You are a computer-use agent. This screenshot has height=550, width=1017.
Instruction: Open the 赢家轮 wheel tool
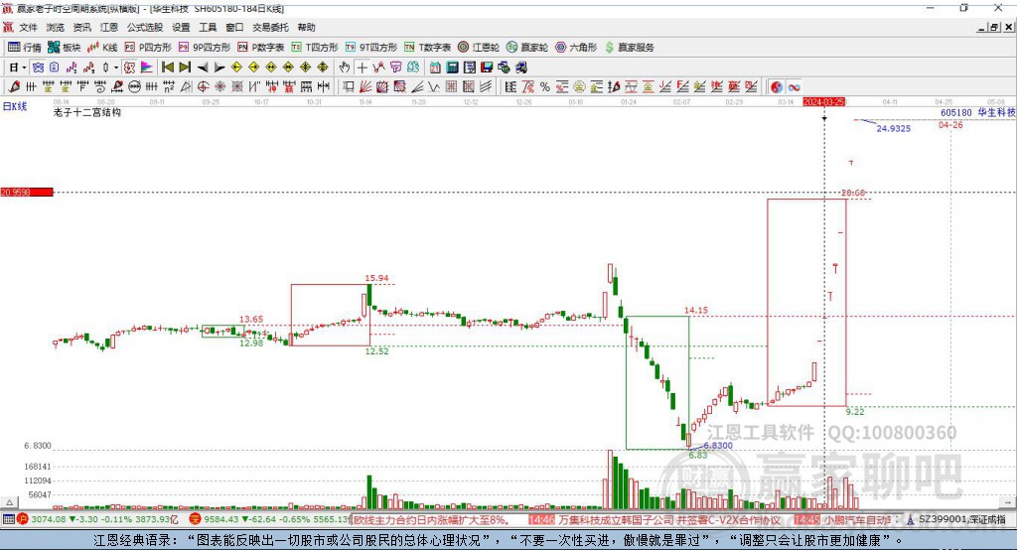tap(527, 48)
